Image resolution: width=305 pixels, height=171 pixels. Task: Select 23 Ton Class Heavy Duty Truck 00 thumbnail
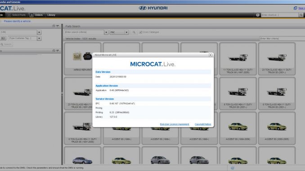tap(277, 59)
